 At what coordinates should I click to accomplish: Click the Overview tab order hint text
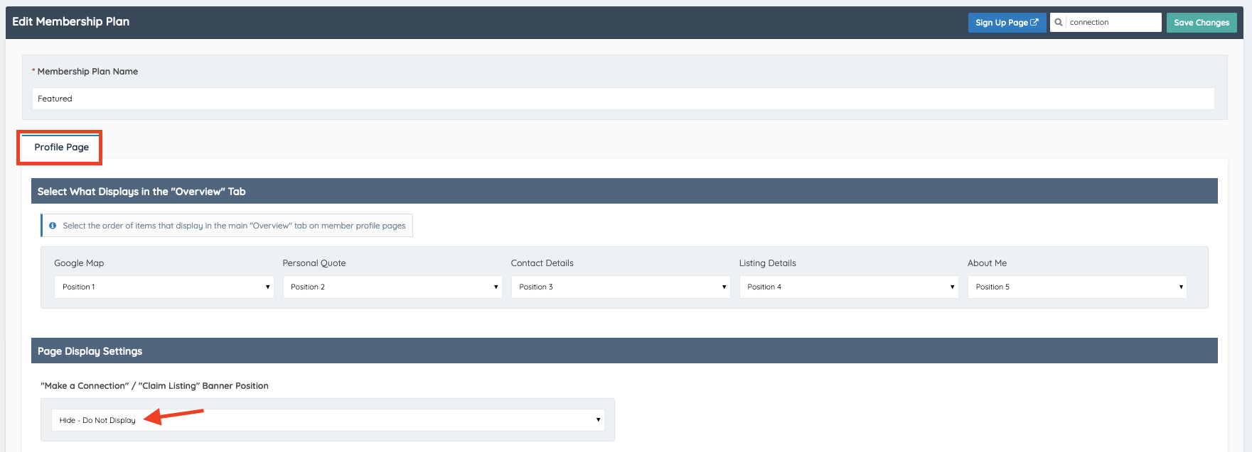[234, 226]
